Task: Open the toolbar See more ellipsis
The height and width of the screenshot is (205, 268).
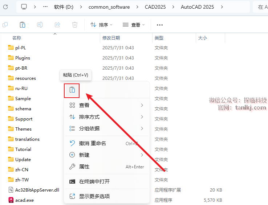Action: pos(160,25)
